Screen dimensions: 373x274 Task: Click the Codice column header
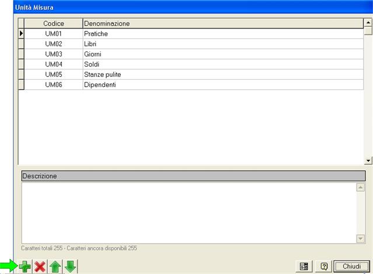coord(53,23)
